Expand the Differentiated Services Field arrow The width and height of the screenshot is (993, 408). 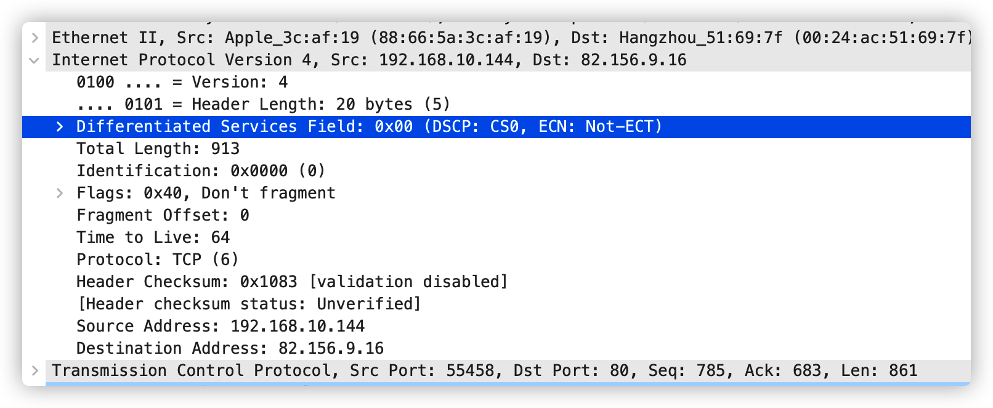60,126
